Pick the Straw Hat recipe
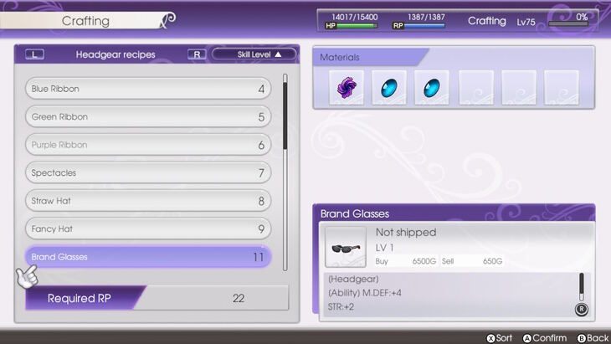 click(147, 201)
